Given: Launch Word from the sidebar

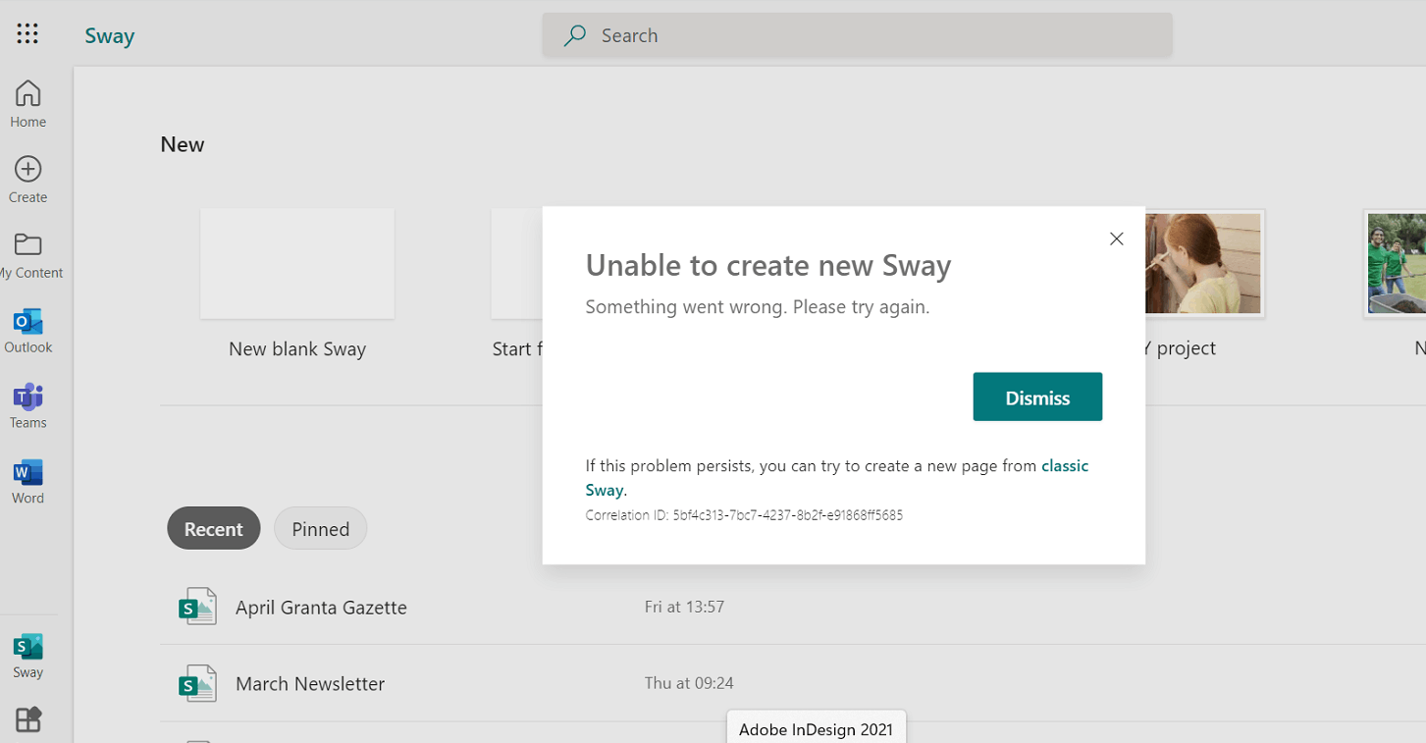Looking at the screenshot, I should 27,482.
